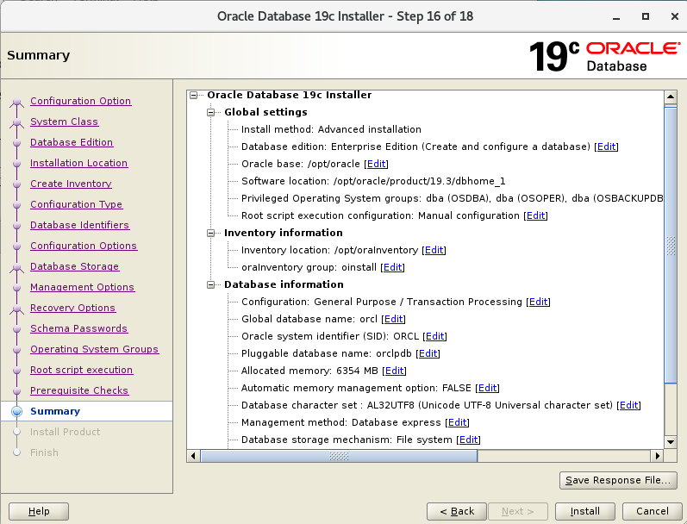Click the vertical scrollbar thumb
Viewport: 687px width, 524px height.
[671, 246]
